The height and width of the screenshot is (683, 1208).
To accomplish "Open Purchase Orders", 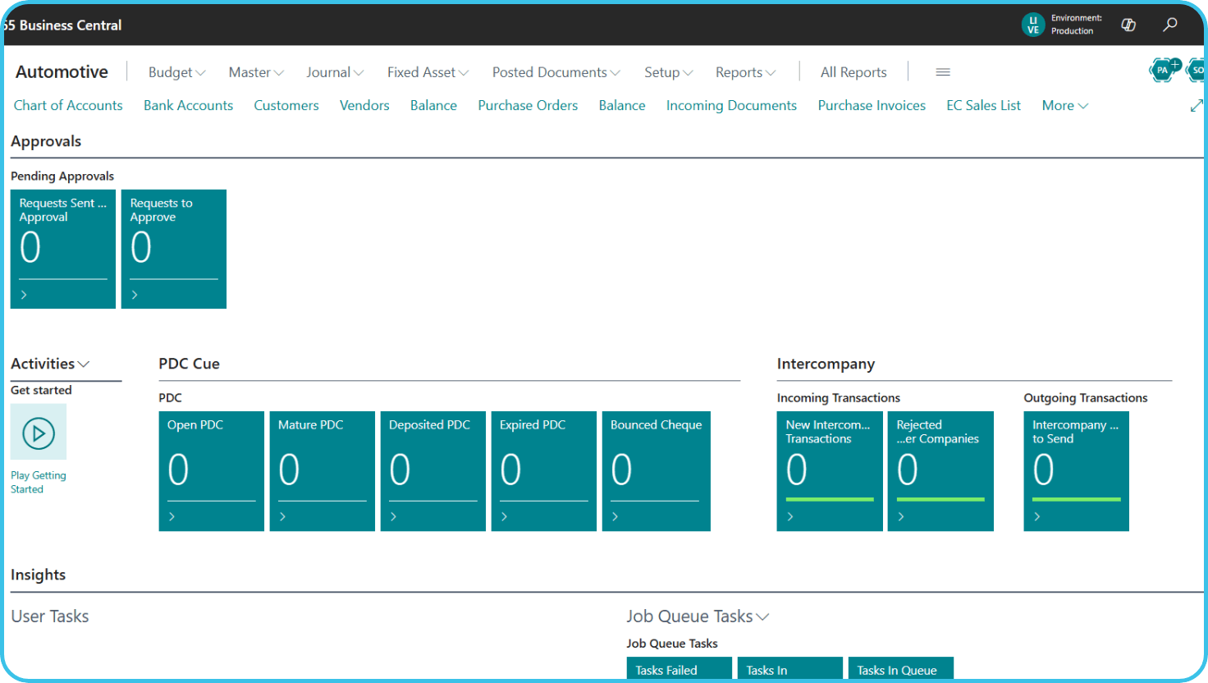I will [x=528, y=105].
